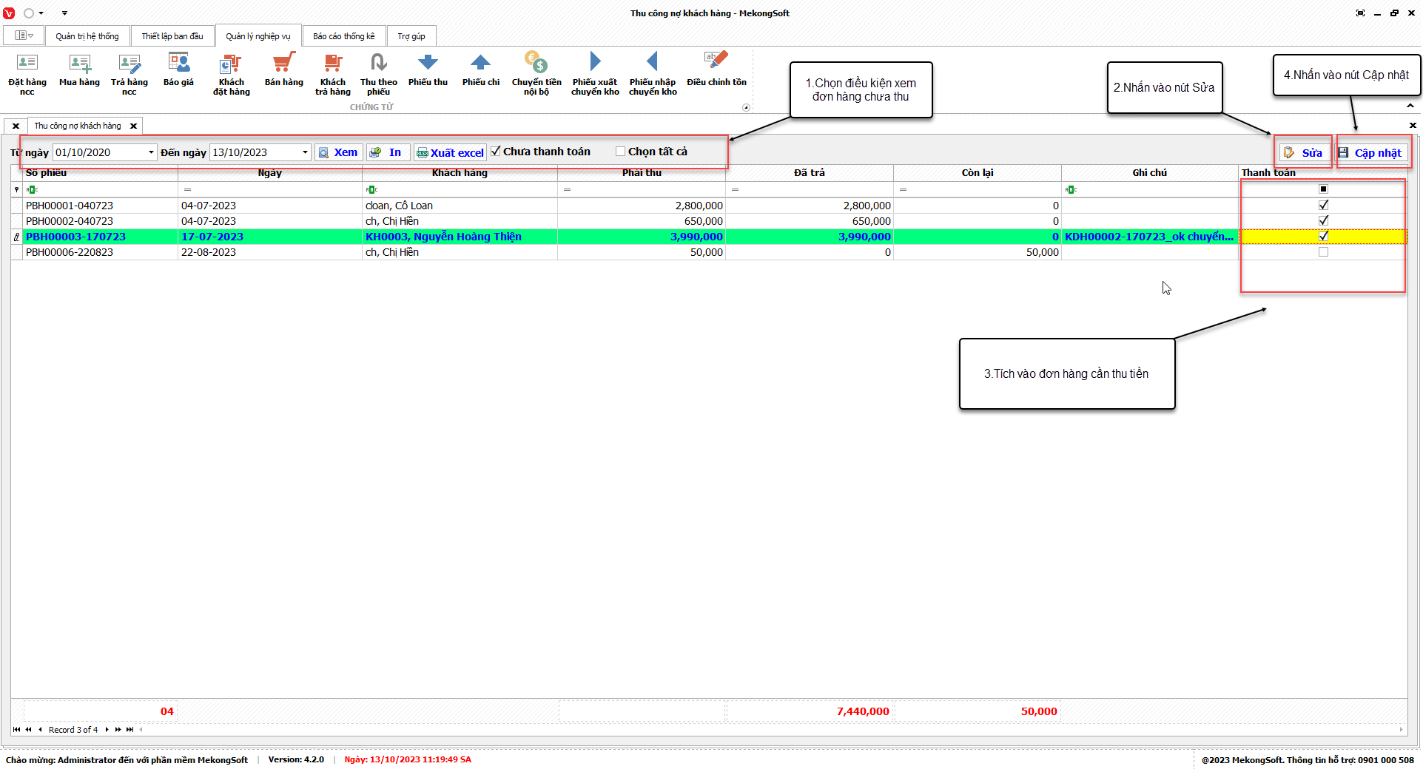This screenshot has height=769, width=1423.
Task: Jump to the last record in navigator
Action: pyautogui.click(x=130, y=730)
